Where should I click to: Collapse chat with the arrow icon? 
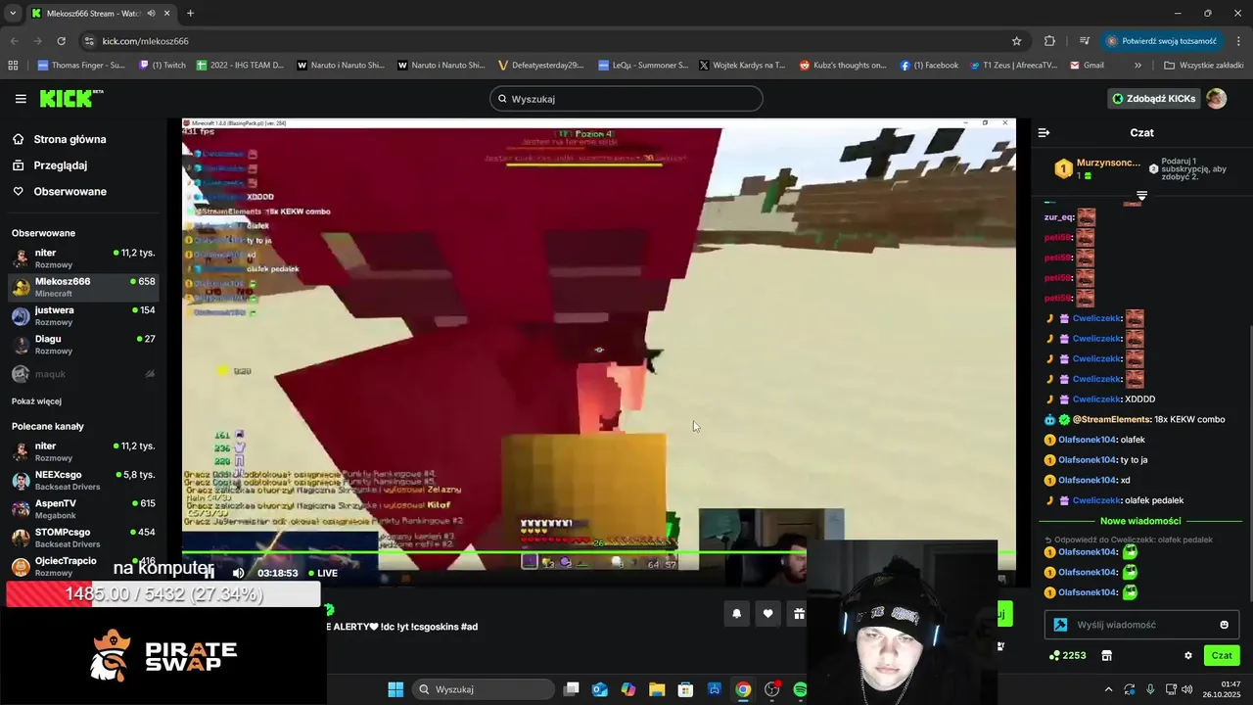[1044, 132]
